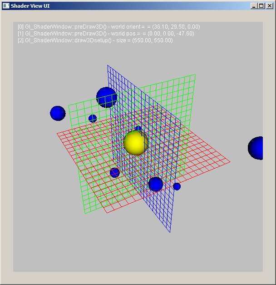This screenshot has width=276, height=285.
Task: Click the right corner of the red grid
Action: tap(229, 161)
